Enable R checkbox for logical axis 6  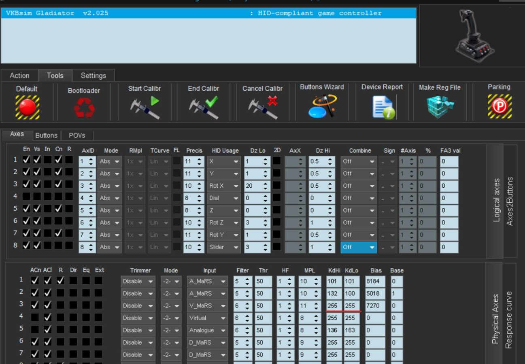tap(69, 221)
